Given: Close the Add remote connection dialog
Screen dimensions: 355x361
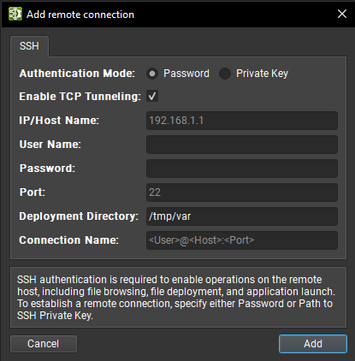Looking at the screenshot, I should pos(342,14).
